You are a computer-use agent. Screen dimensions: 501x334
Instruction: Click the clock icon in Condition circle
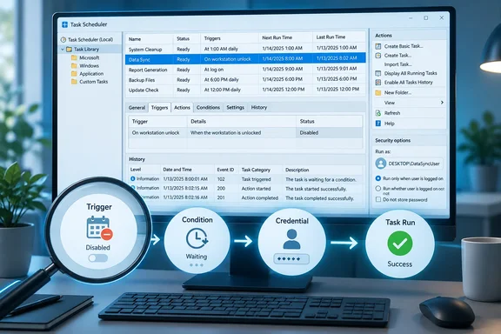[x=197, y=238]
